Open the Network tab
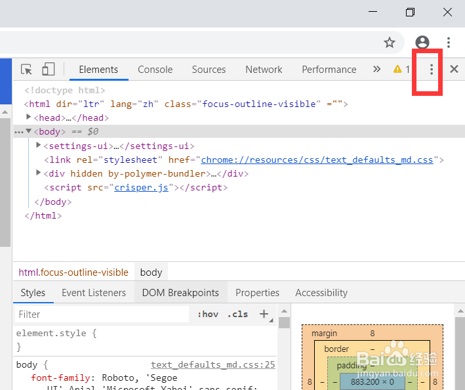The width and height of the screenshot is (465, 390). click(x=264, y=70)
